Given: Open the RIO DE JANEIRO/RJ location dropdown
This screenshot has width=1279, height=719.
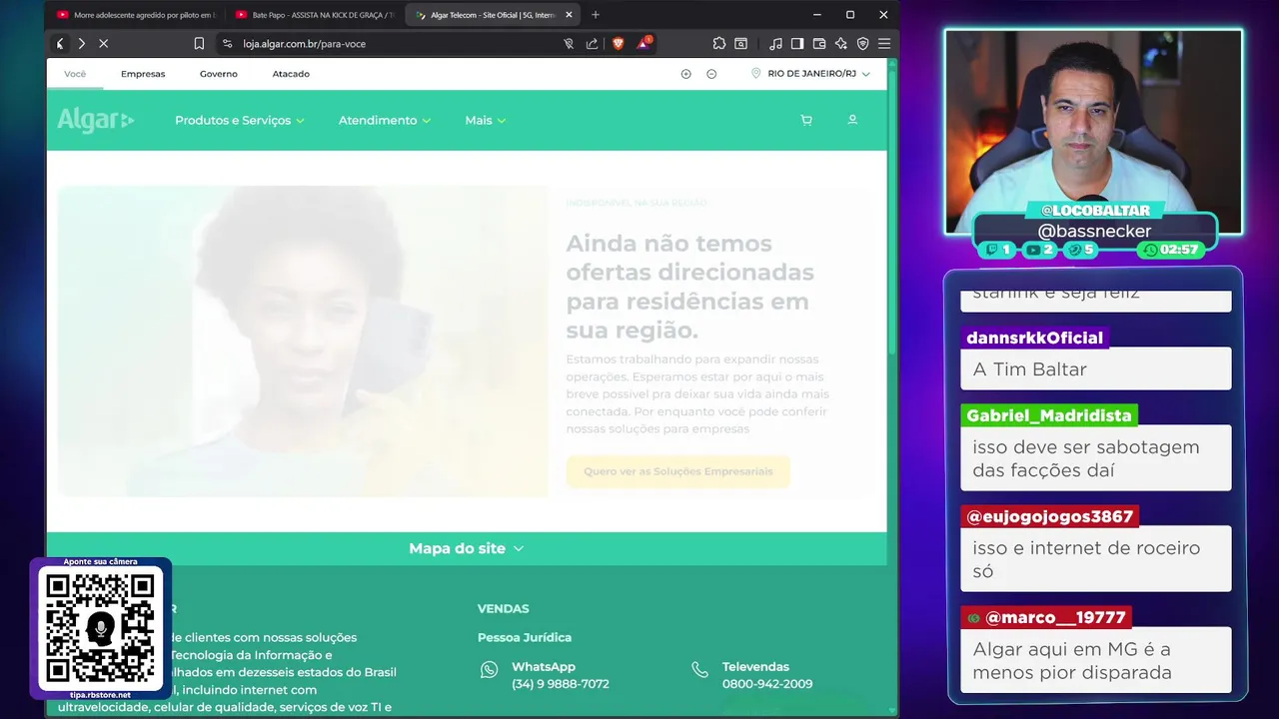Looking at the screenshot, I should pyautogui.click(x=811, y=74).
